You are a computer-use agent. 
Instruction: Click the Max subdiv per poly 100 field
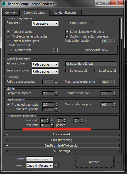click(107, 105)
